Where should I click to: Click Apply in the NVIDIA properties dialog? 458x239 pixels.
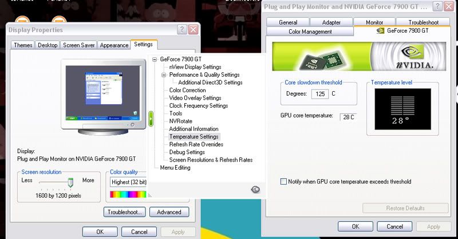pyautogui.click(x=433, y=226)
